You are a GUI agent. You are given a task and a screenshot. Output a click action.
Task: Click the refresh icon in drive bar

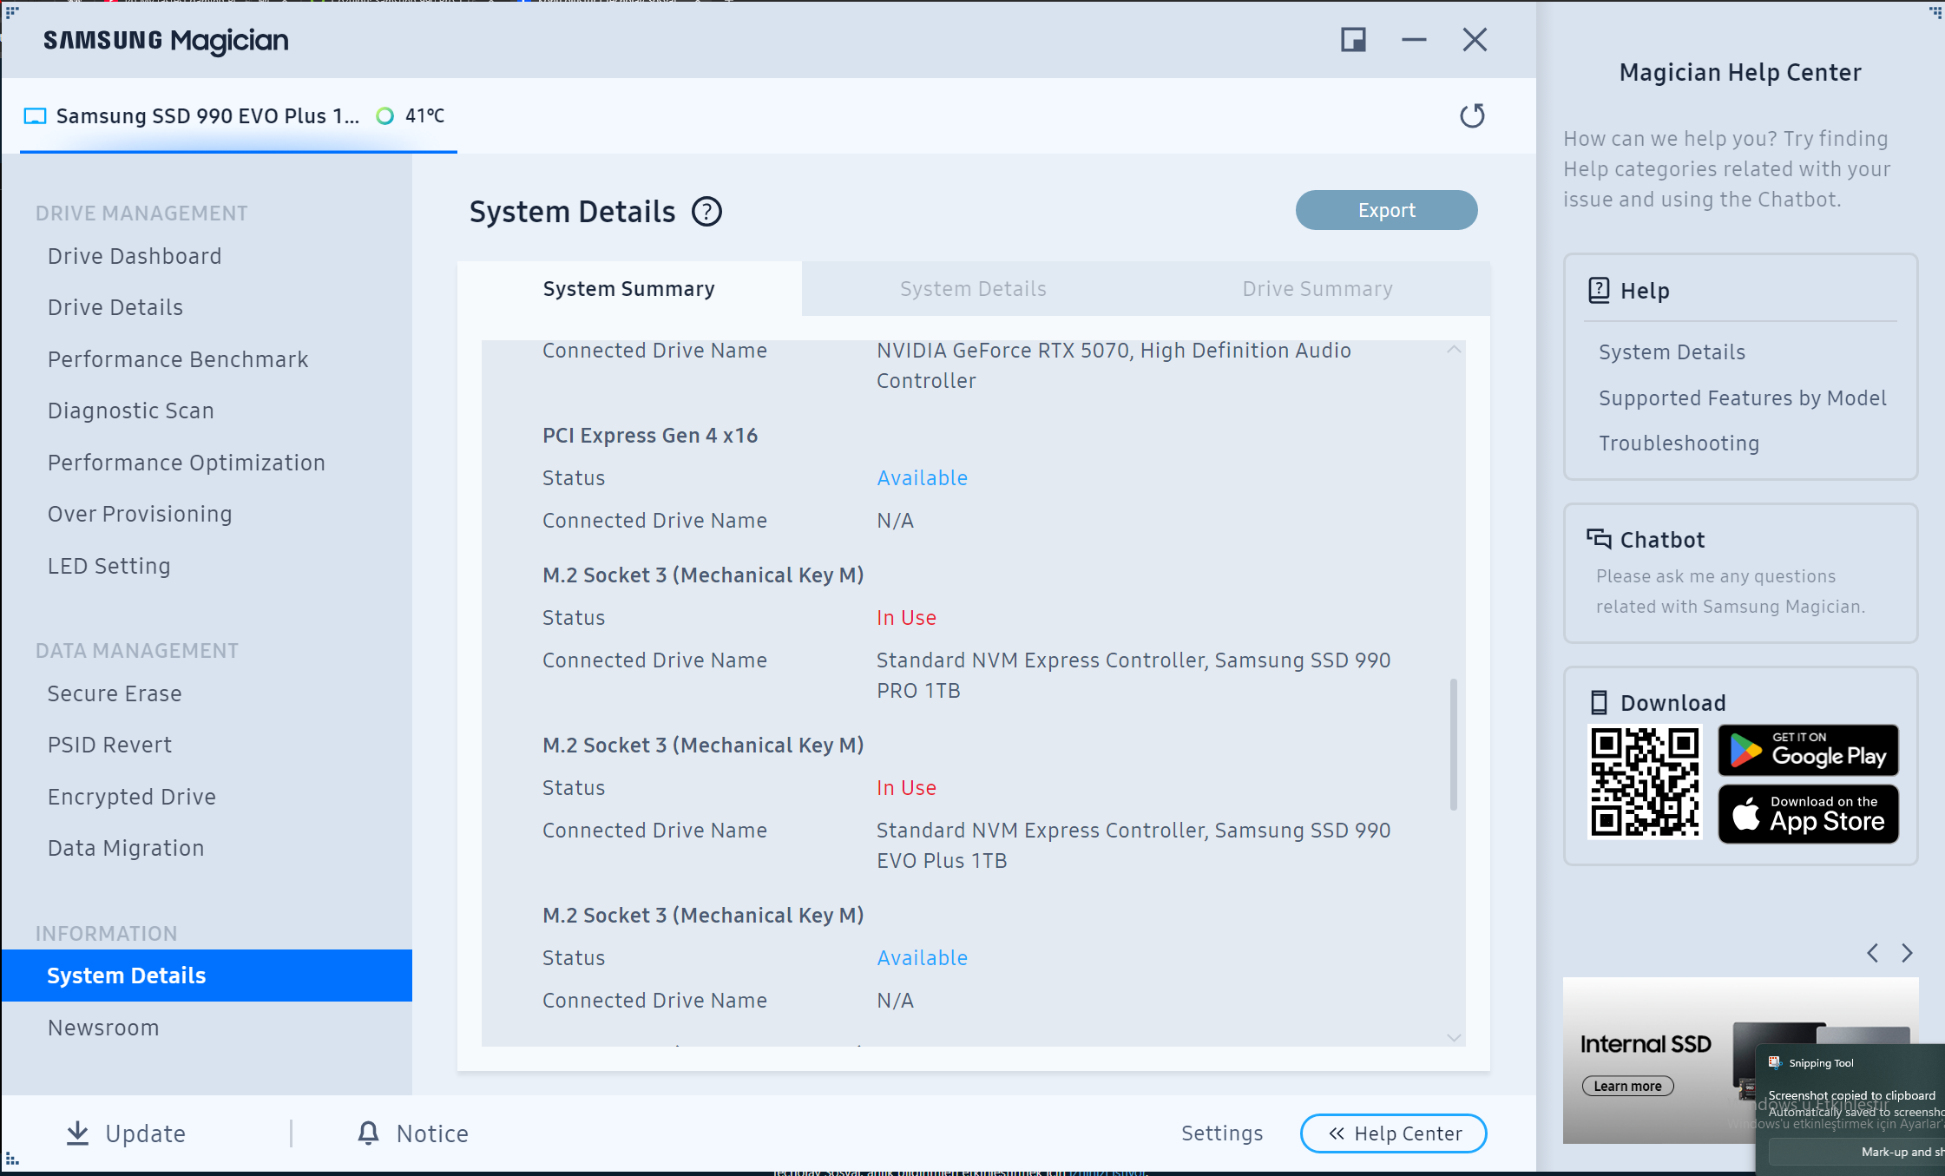[1472, 115]
